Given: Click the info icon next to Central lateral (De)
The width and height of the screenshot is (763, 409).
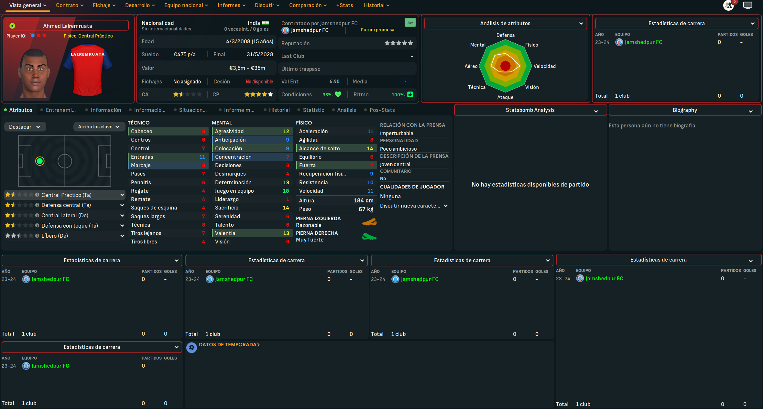Looking at the screenshot, I should tap(37, 215).
